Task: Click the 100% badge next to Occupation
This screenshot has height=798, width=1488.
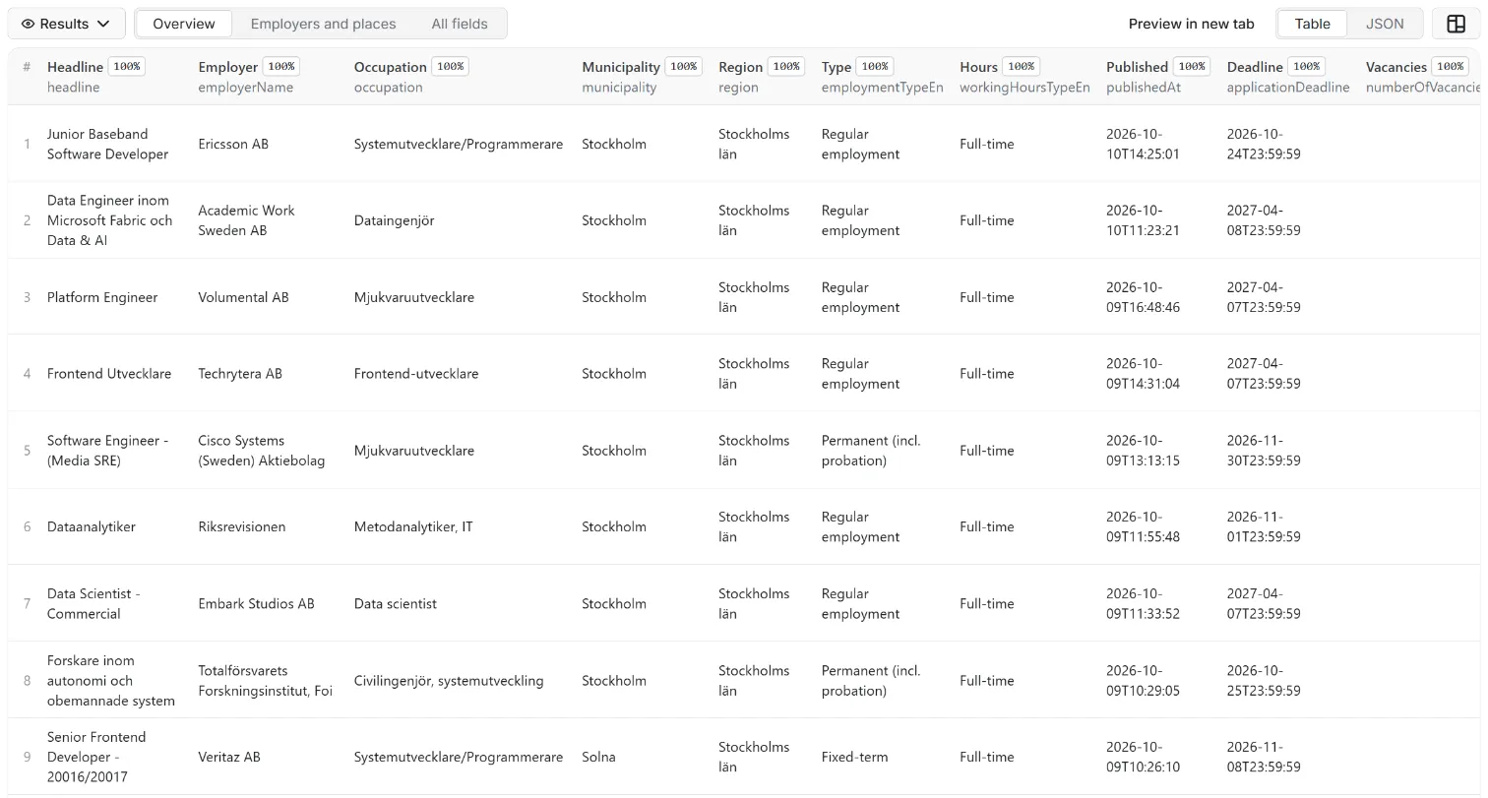Action: (x=451, y=67)
